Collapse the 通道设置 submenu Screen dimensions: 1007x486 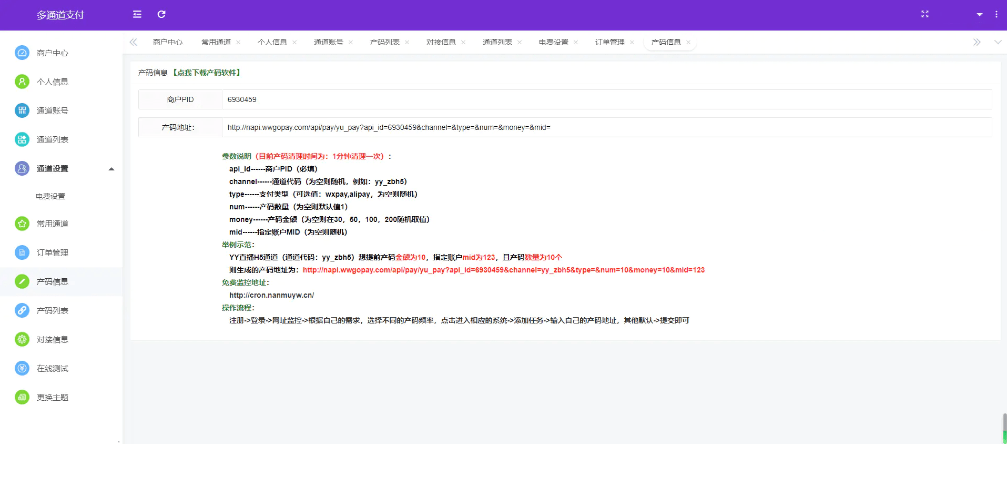point(111,169)
